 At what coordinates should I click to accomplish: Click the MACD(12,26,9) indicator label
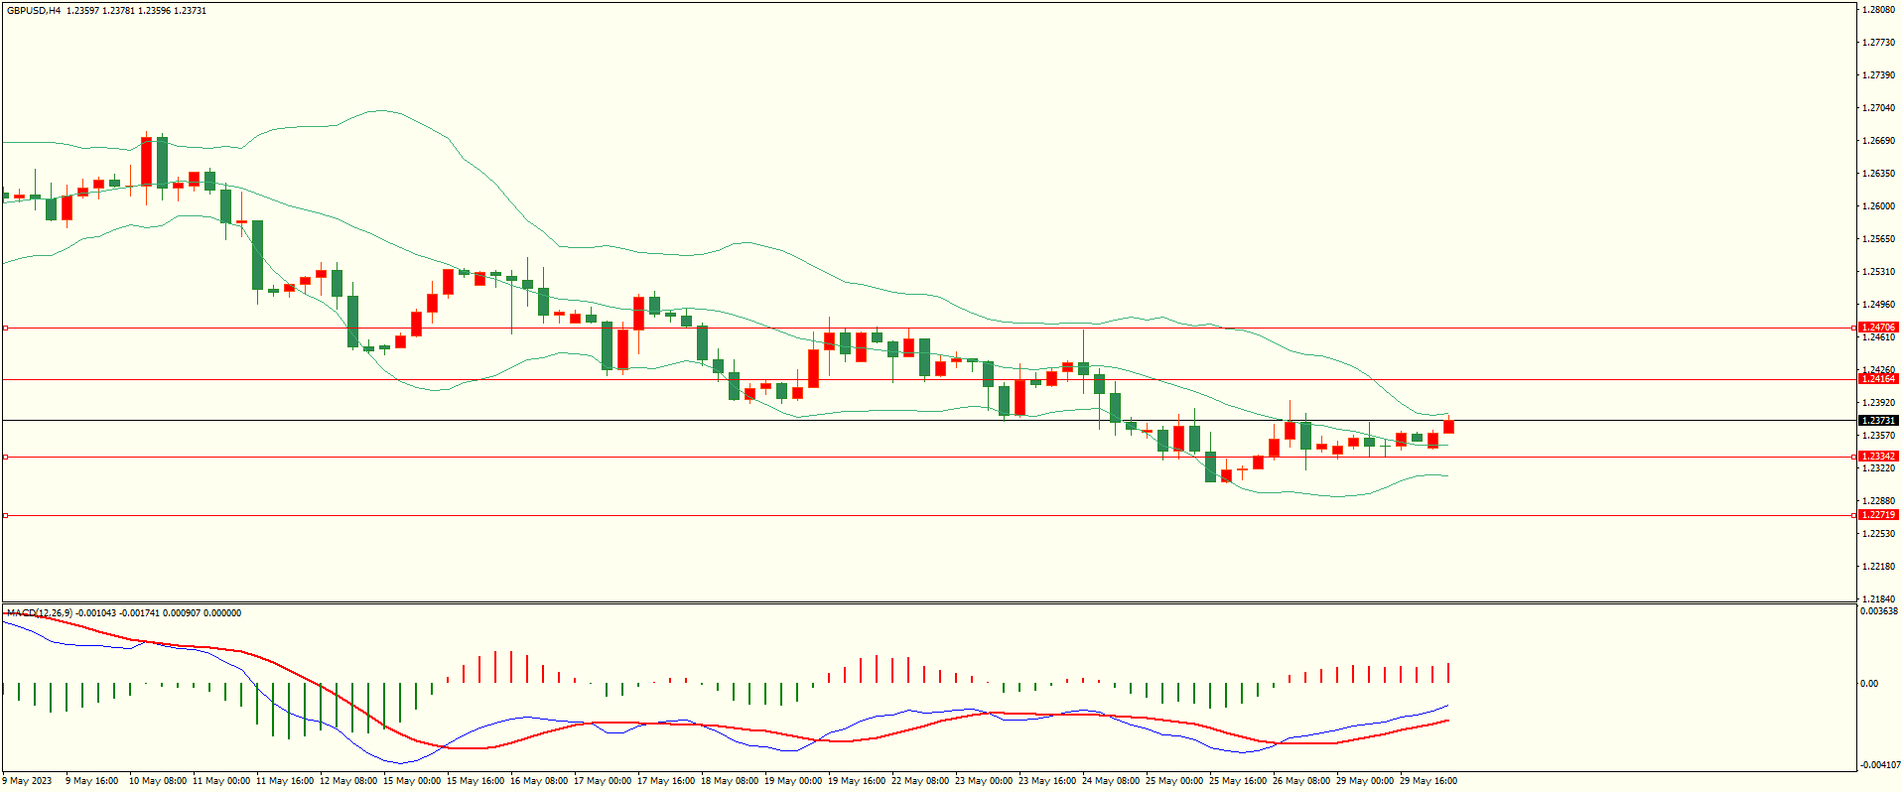pos(40,613)
